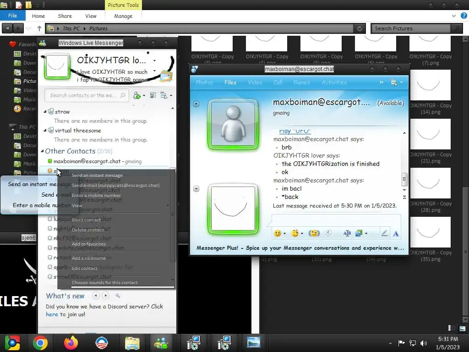The height and width of the screenshot is (352, 469).
Task: Open Google Chrome from the taskbar
Action: tap(40, 343)
